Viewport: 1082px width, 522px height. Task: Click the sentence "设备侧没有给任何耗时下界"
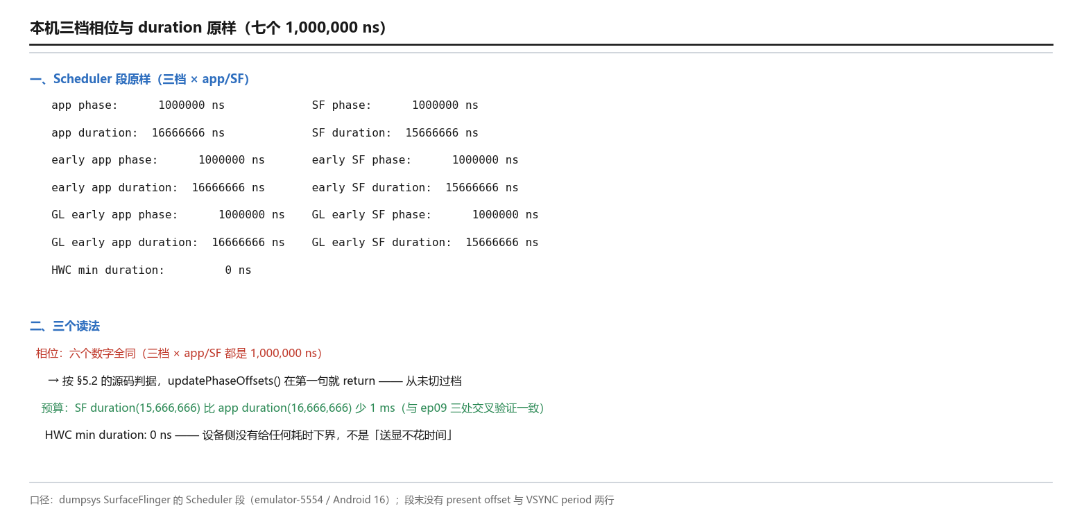coord(269,435)
